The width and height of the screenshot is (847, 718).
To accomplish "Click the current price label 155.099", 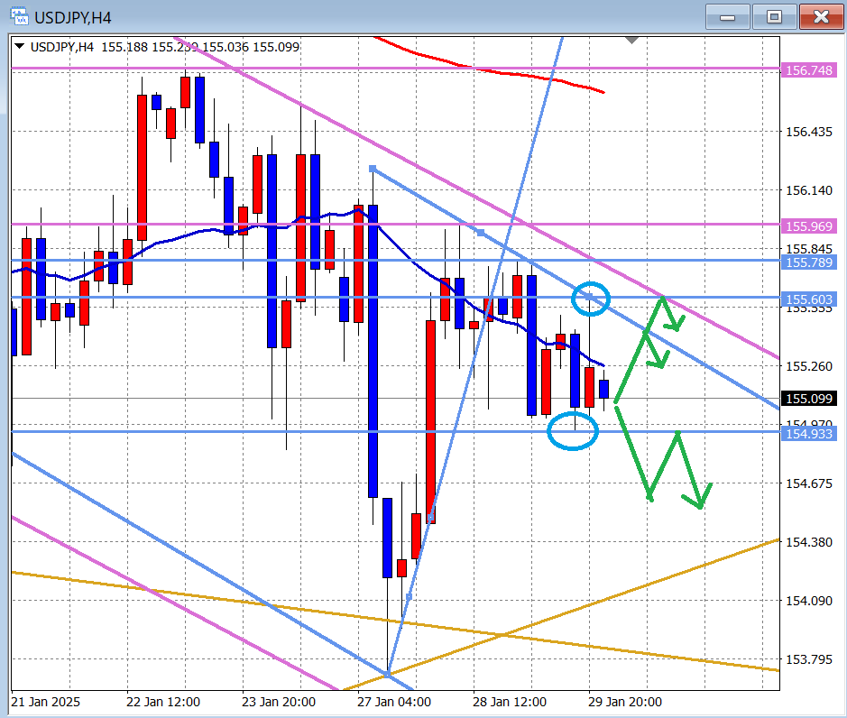I will pos(808,399).
